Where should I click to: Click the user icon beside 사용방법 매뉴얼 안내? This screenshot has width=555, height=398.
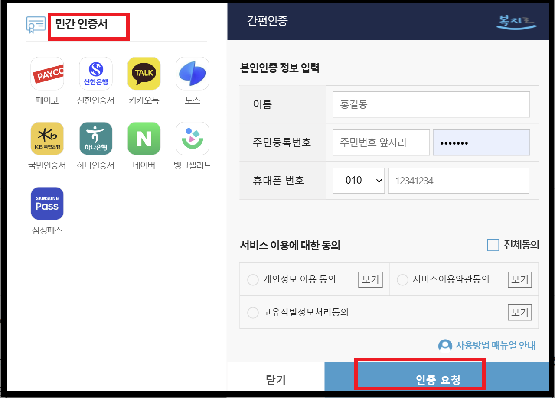coord(445,346)
